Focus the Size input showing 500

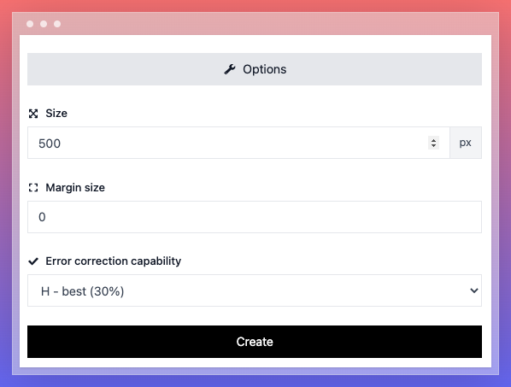coord(238,143)
